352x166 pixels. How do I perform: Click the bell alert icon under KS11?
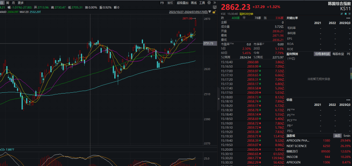(x=346, y=14)
